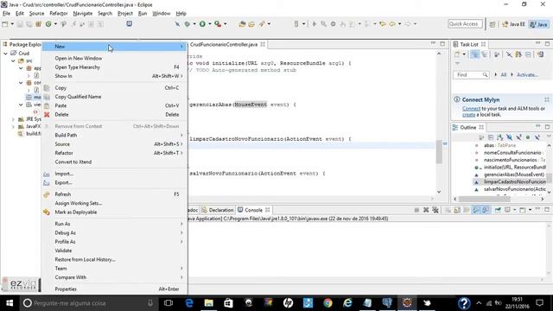Click the Windows Start button

click(x=10, y=303)
